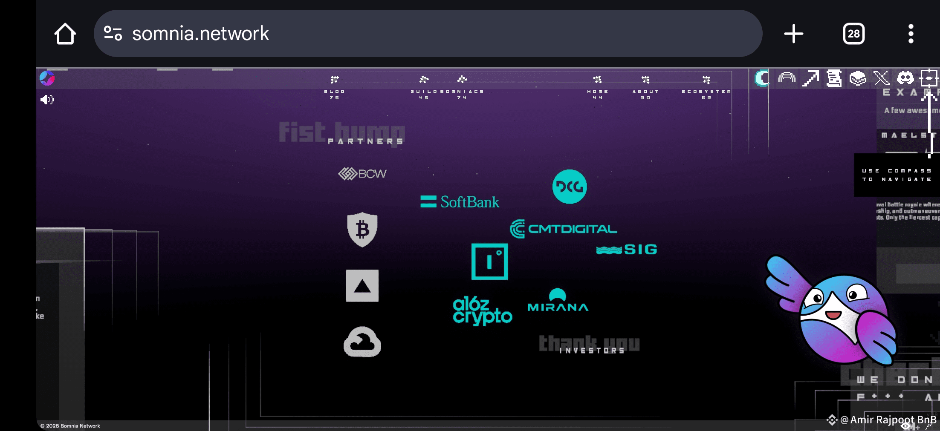Click the SoftBank investor logo
Viewport: 940px width, 431px height.
(x=460, y=202)
